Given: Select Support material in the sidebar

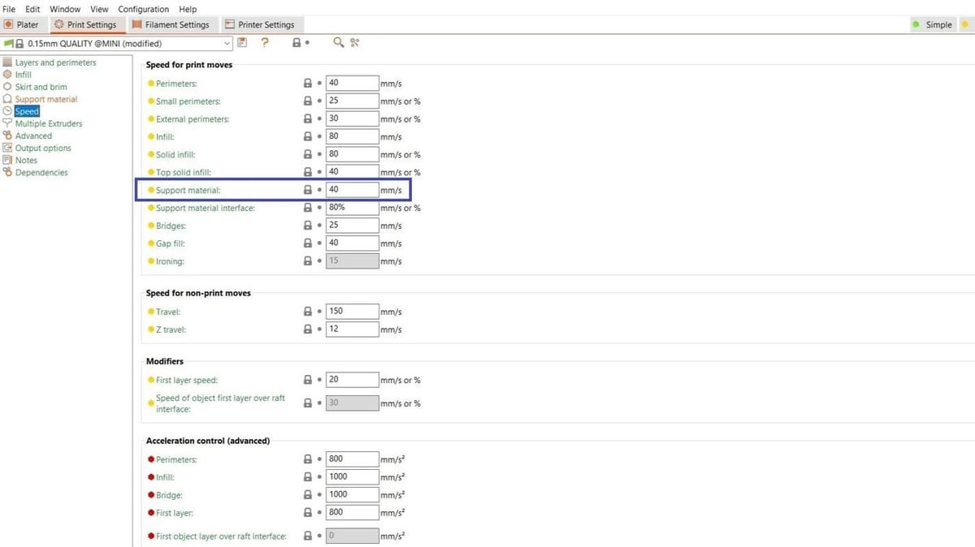Looking at the screenshot, I should point(46,99).
